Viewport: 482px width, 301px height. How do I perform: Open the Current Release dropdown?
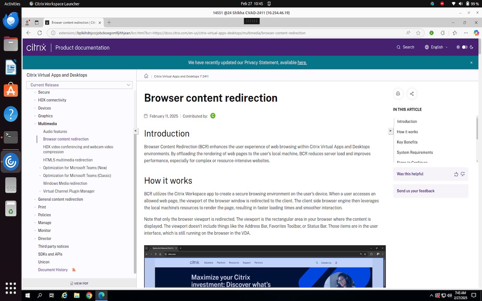[x=79, y=85]
